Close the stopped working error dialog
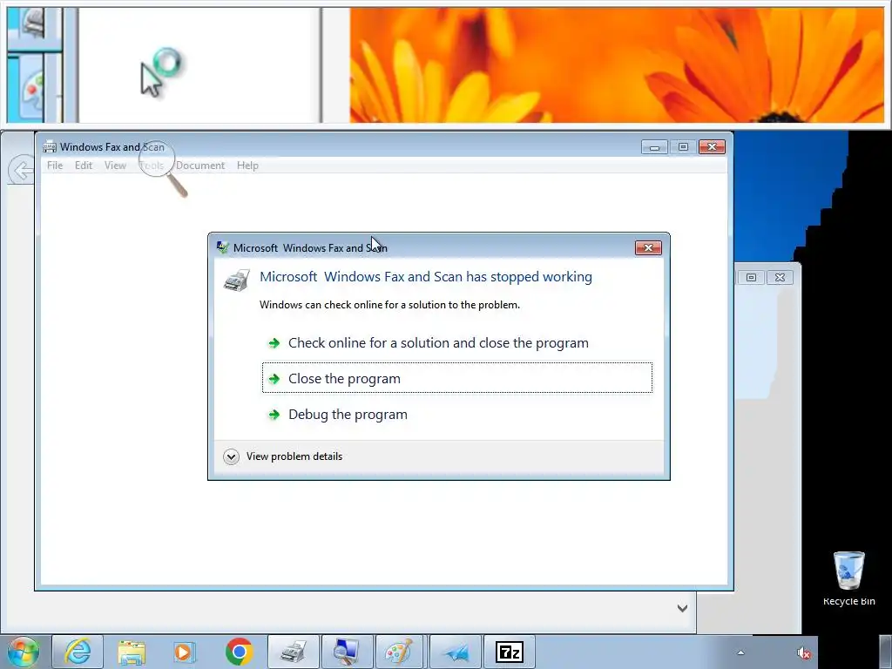Screen dimensions: 892x669 pos(648,248)
